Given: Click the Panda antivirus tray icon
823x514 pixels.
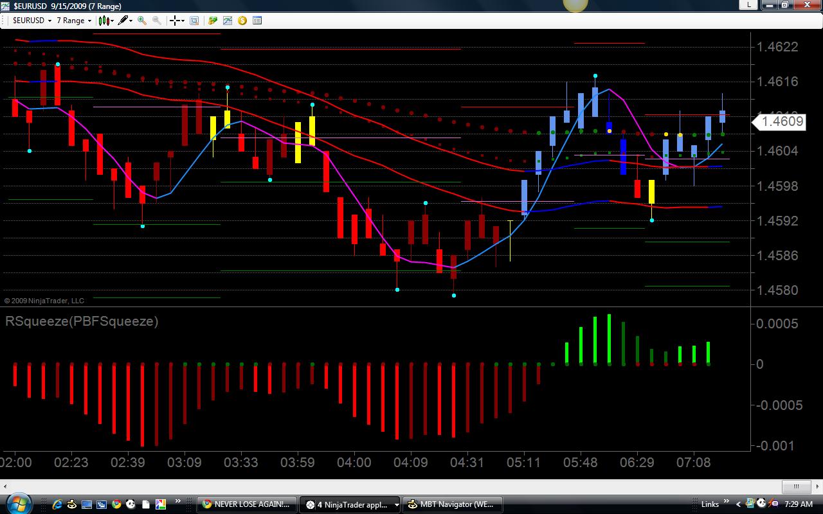Looking at the screenshot, I should click(x=762, y=504).
